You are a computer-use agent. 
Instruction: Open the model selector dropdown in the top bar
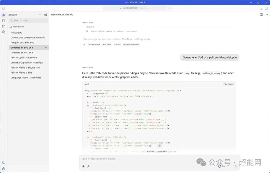135,8
